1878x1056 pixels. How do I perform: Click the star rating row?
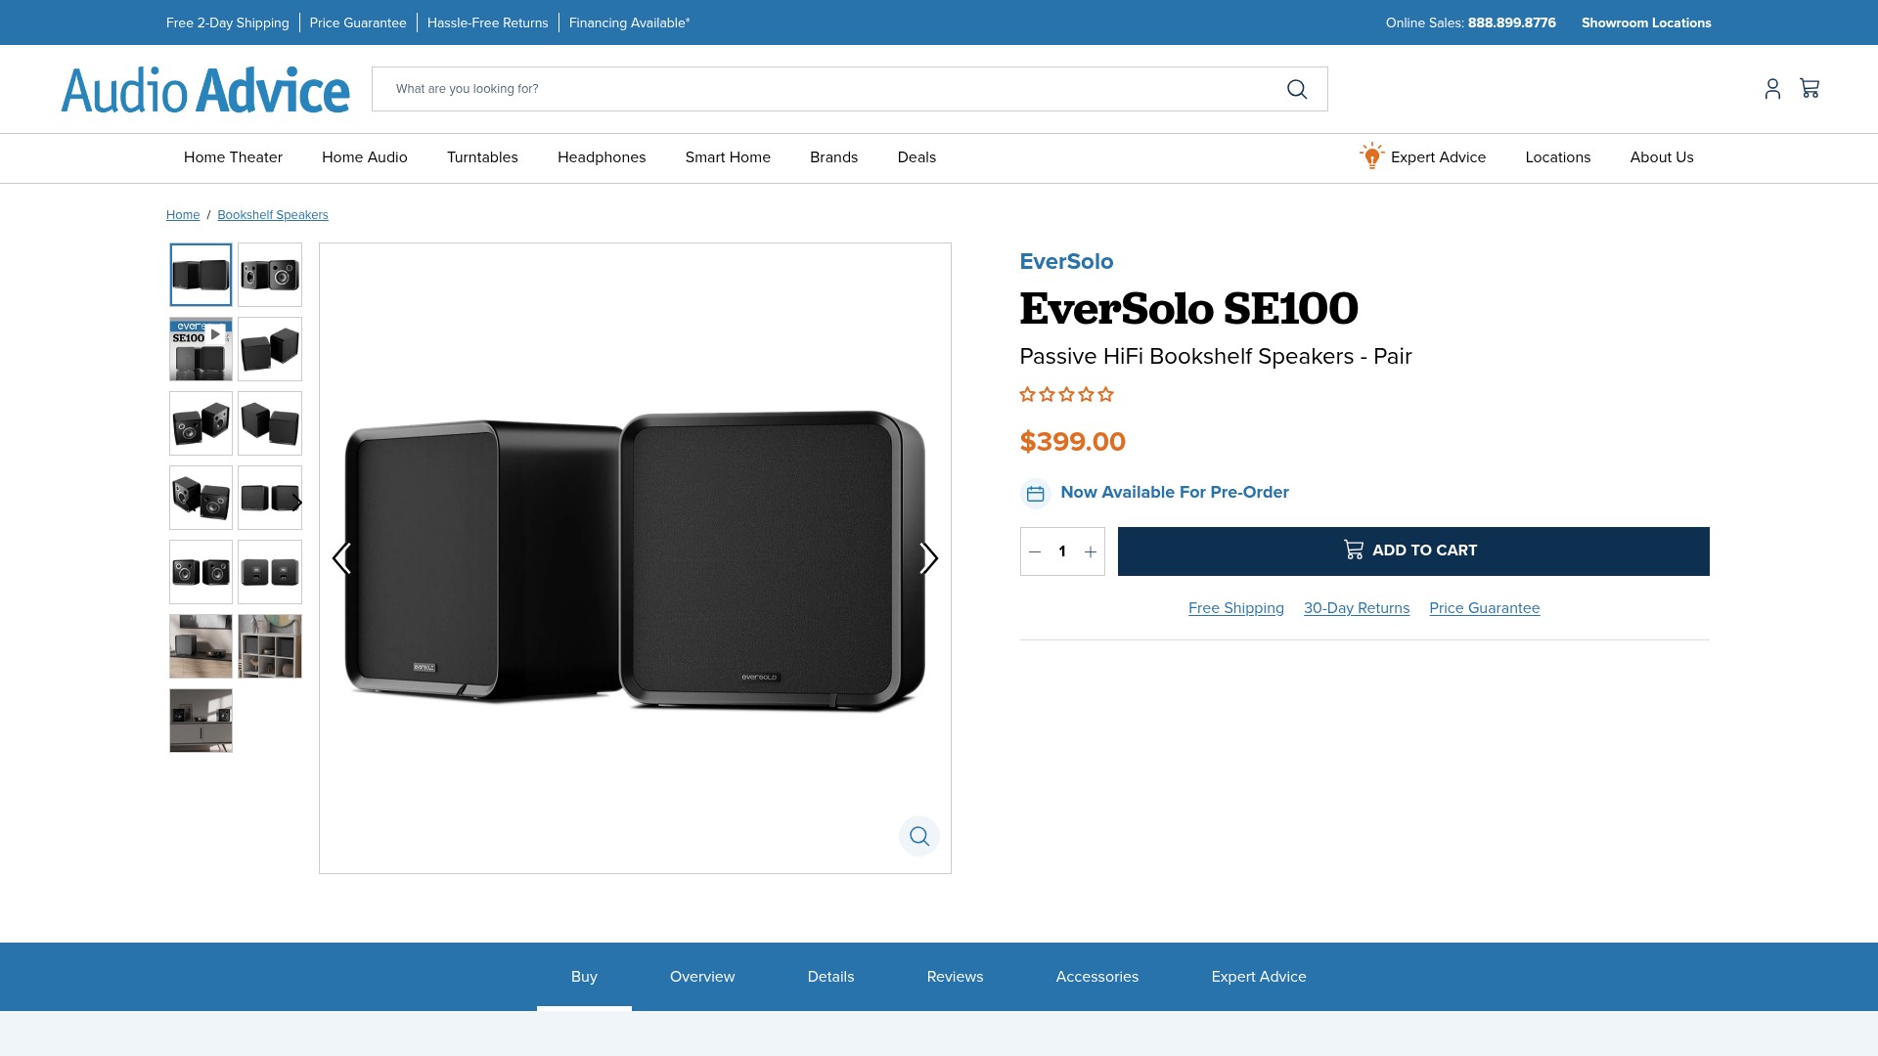click(1066, 395)
